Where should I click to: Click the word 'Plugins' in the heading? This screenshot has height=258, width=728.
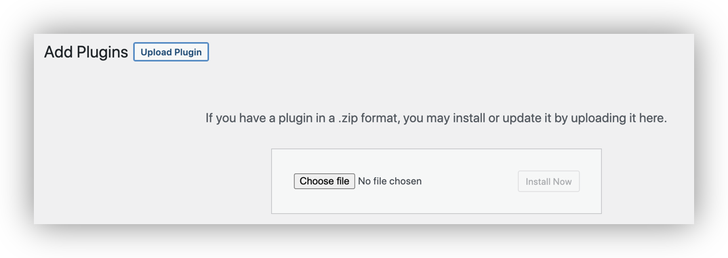[102, 52]
